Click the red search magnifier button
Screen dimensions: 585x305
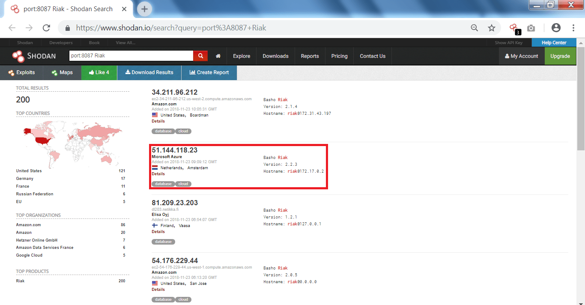pyautogui.click(x=200, y=56)
